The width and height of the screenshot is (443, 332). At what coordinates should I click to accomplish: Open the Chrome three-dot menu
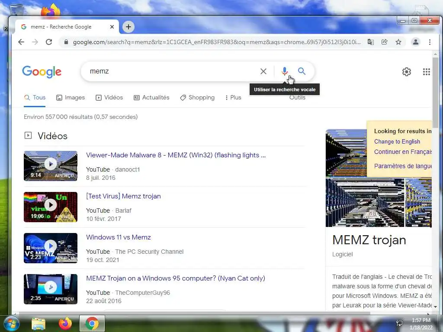pos(430,42)
